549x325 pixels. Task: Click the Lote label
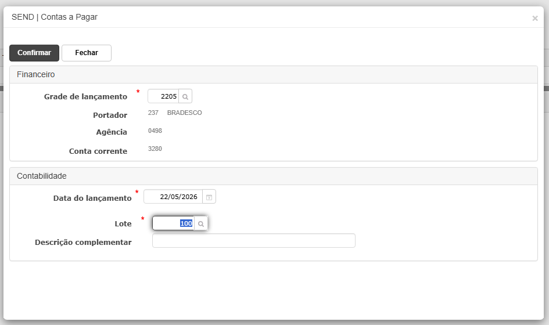[123, 223]
